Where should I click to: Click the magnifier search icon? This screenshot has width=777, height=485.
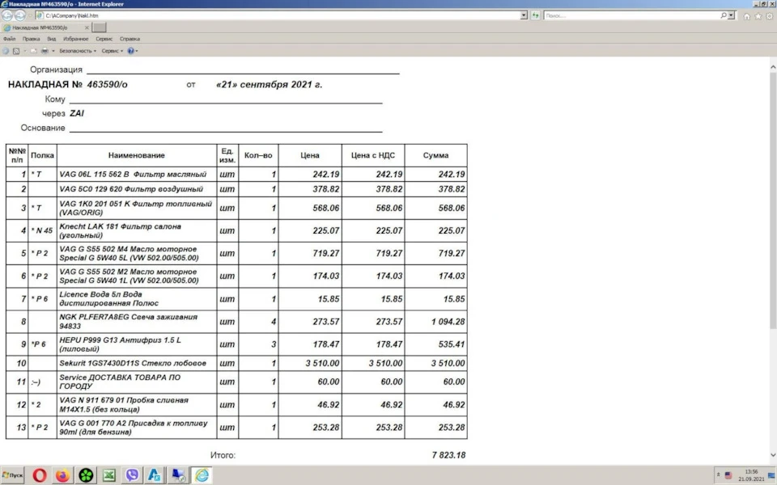[x=724, y=15]
